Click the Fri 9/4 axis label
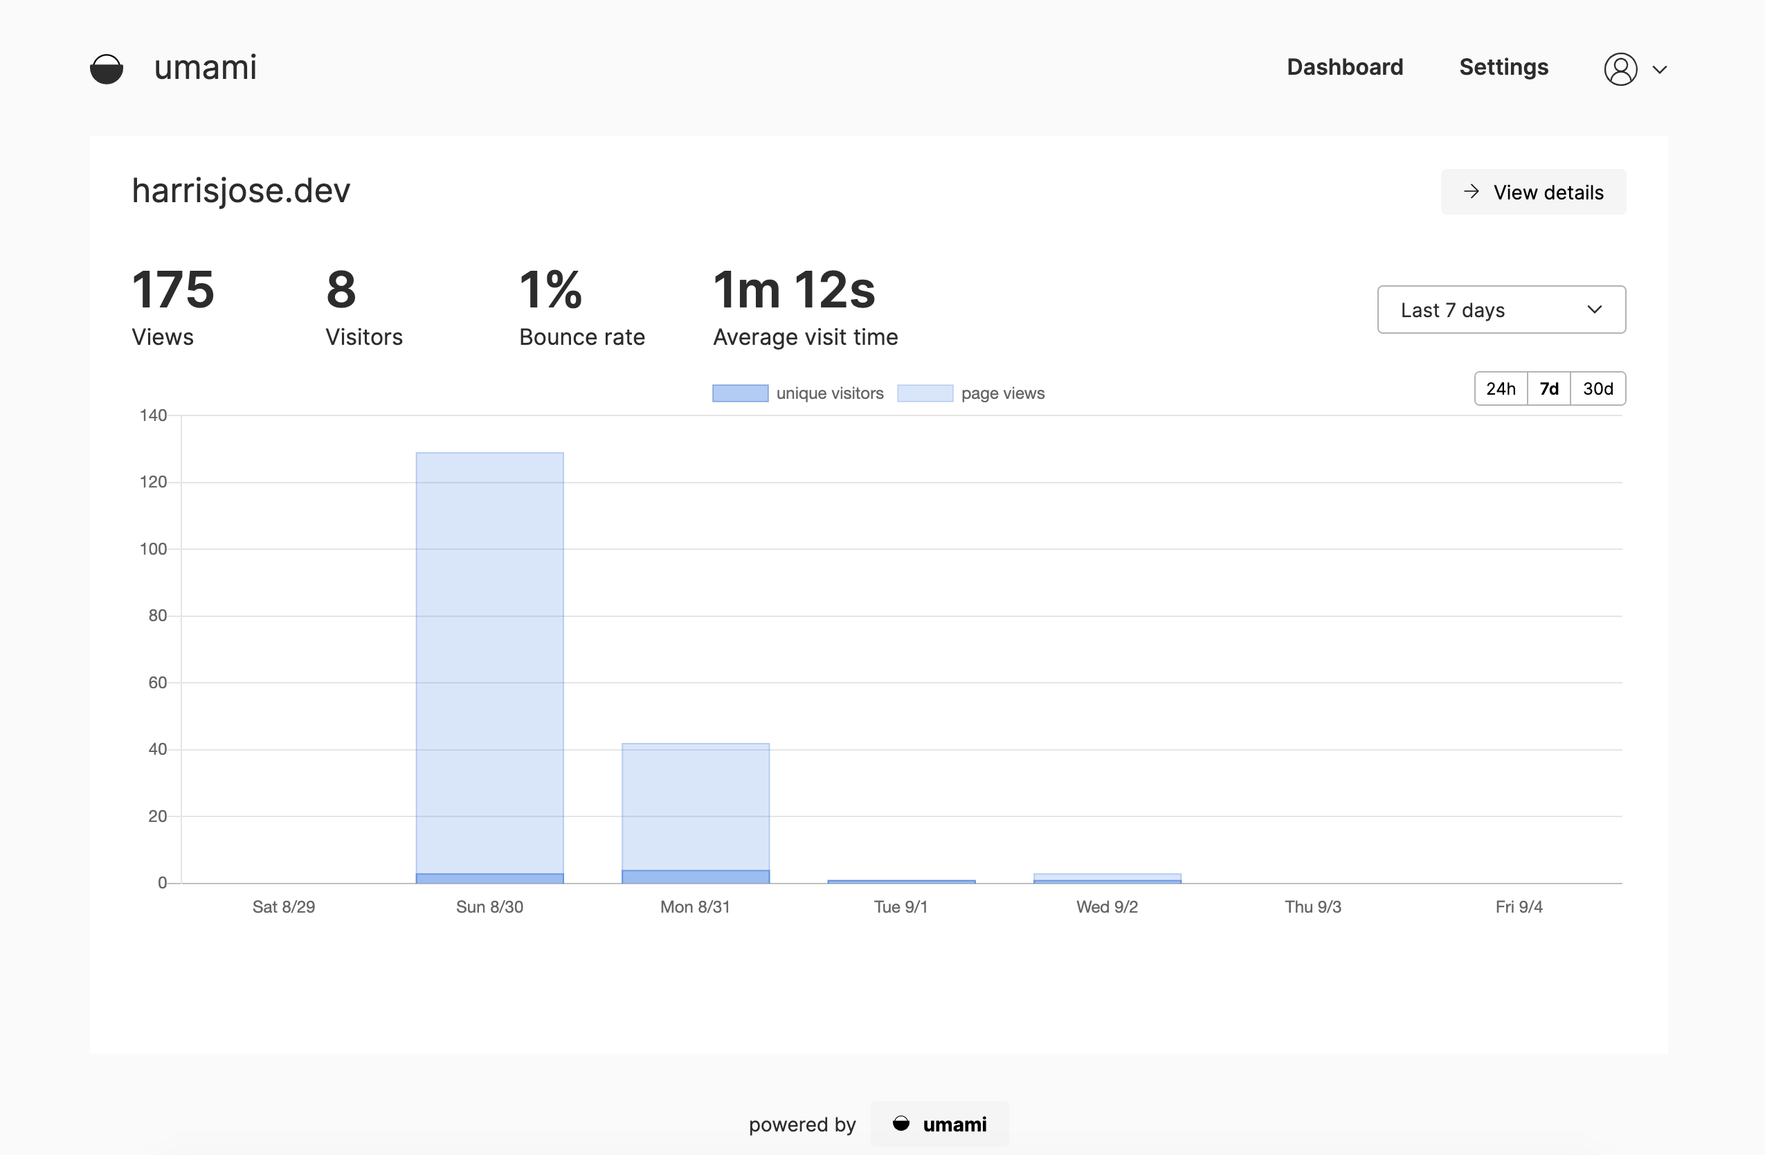The image size is (1765, 1155). point(1519,906)
